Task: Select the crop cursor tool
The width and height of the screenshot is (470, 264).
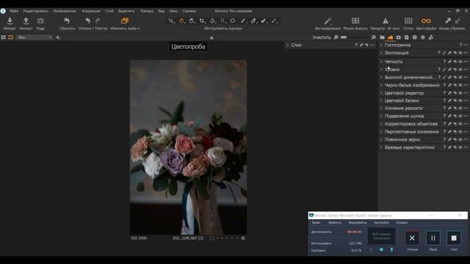Action: (202, 21)
